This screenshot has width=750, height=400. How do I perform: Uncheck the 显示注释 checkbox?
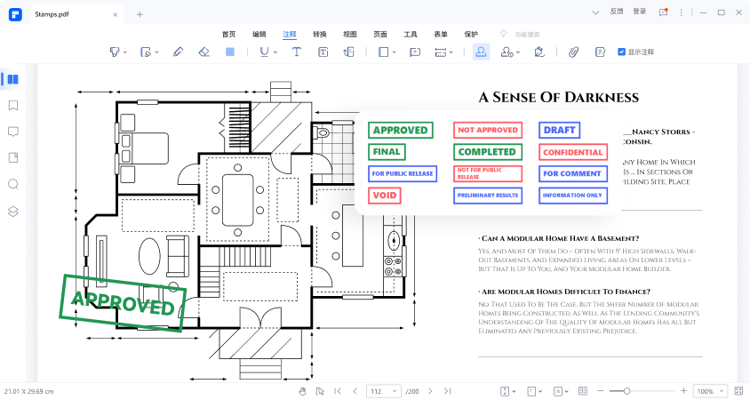click(621, 52)
